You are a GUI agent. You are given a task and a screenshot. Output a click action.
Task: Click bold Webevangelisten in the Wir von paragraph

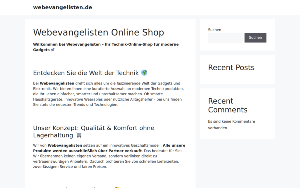coord(65,145)
